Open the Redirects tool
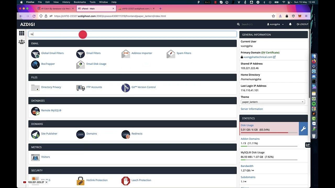The image size is (335, 188). pos(137,133)
